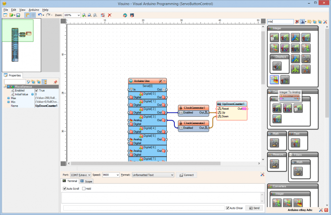Image resolution: width=331 pixels, height=215 pixels.
Task: Open the Arduino menu
Action: click(x=34, y=9)
